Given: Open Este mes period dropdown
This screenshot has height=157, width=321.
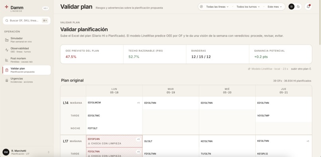Looking at the screenshot, I should click(x=275, y=7).
